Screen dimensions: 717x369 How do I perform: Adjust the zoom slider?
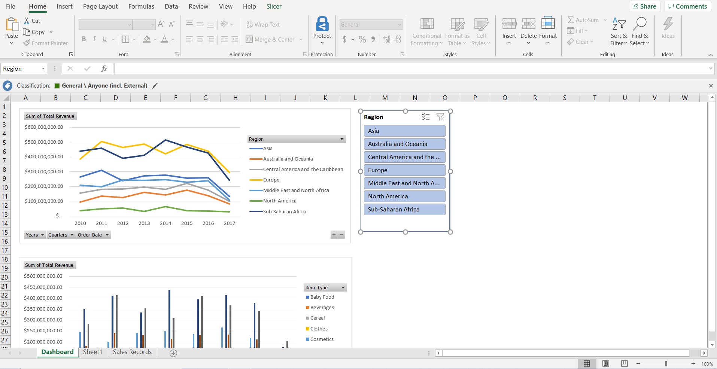click(666, 364)
